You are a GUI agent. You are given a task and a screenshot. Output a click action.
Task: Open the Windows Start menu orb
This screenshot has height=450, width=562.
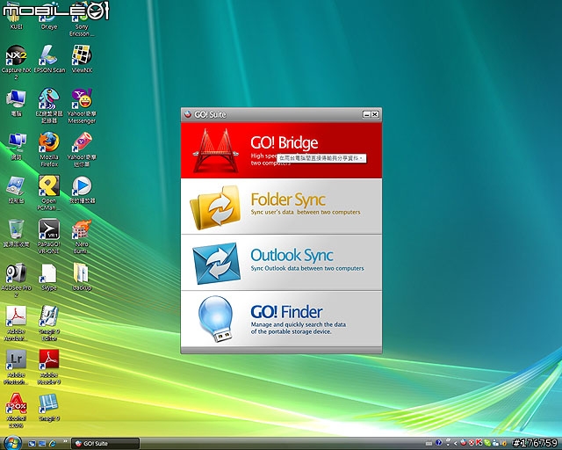tap(11, 443)
